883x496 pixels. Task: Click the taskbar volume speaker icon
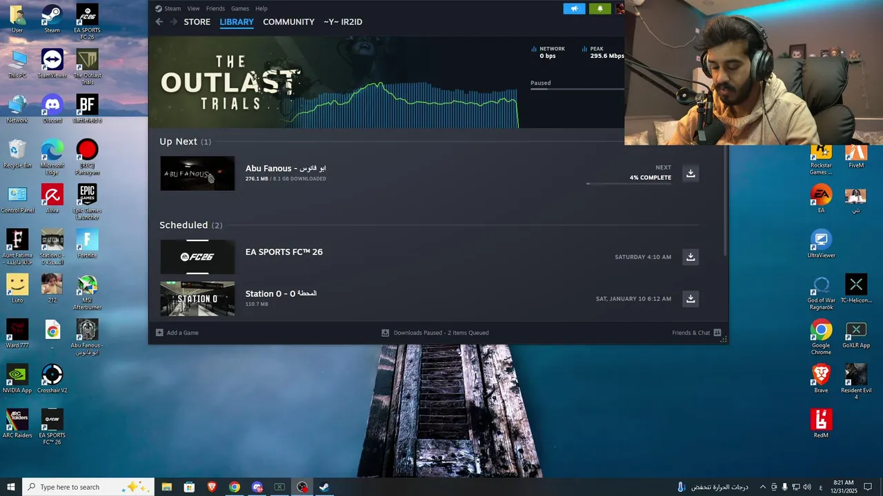(807, 487)
